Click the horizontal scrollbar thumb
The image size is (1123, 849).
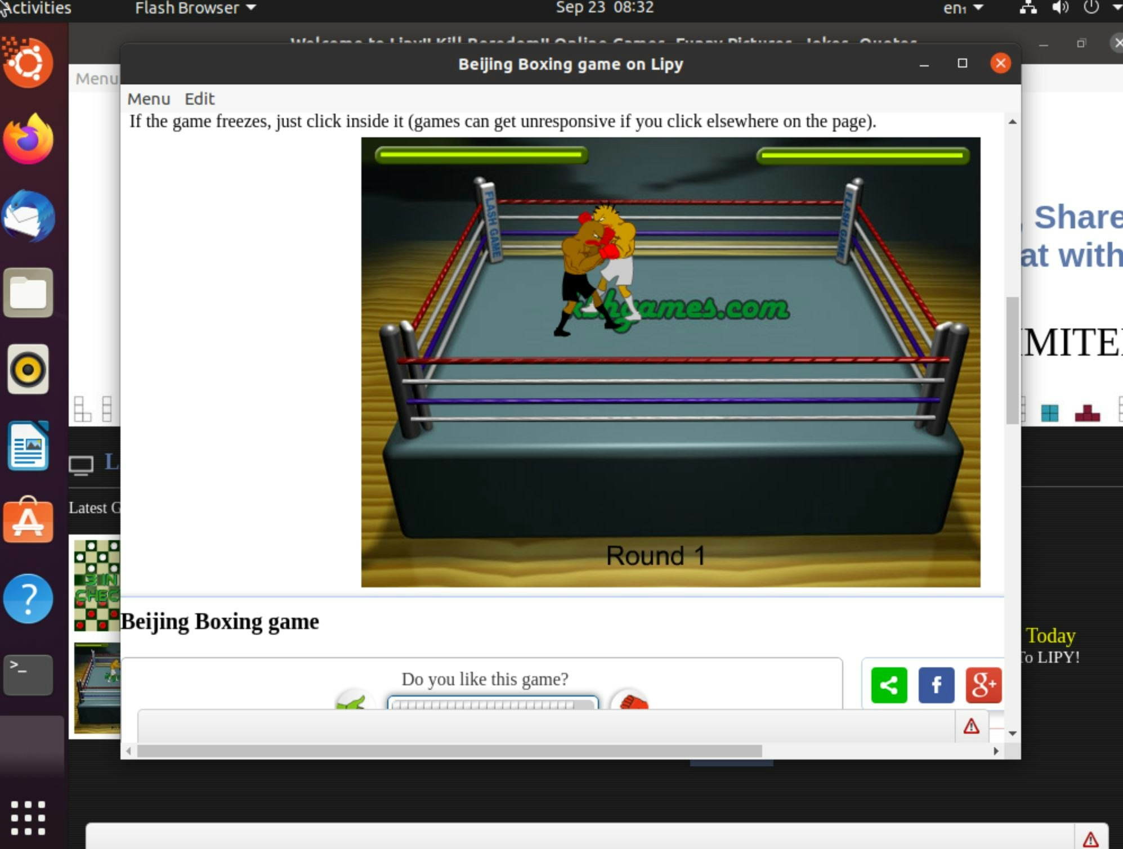click(449, 751)
